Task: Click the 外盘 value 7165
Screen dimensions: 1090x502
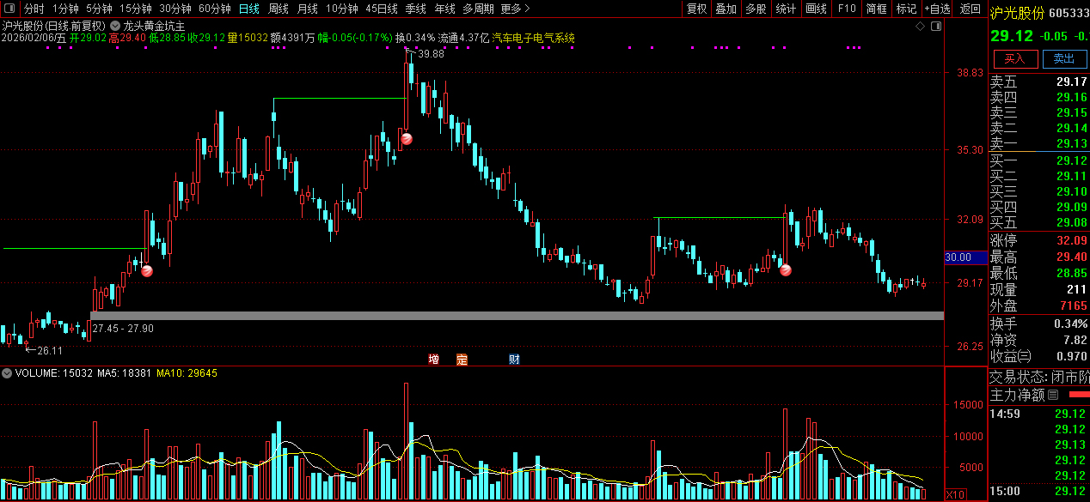Action: pyautogui.click(x=1073, y=305)
